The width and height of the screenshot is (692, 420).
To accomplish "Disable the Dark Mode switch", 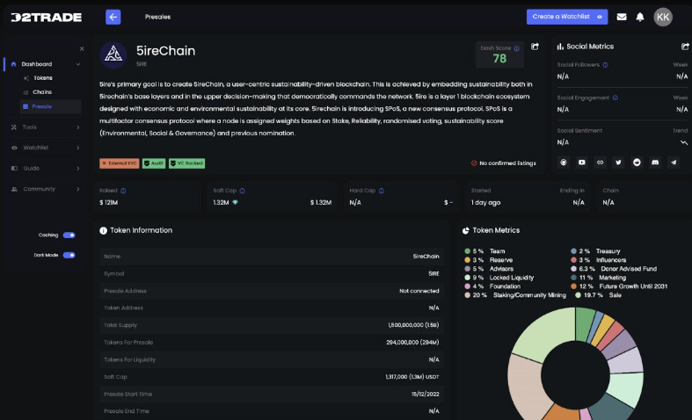I will tap(69, 255).
